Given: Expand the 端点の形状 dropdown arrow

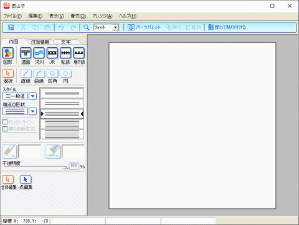Looking at the screenshot, I should coord(32,111).
